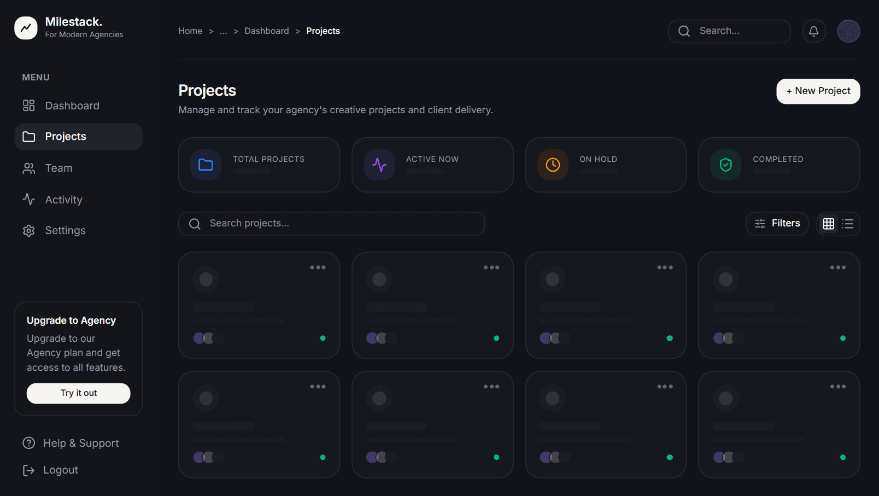Viewport: 879px width, 496px height.
Task: Focus the Search projects field
Action: point(332,224)
